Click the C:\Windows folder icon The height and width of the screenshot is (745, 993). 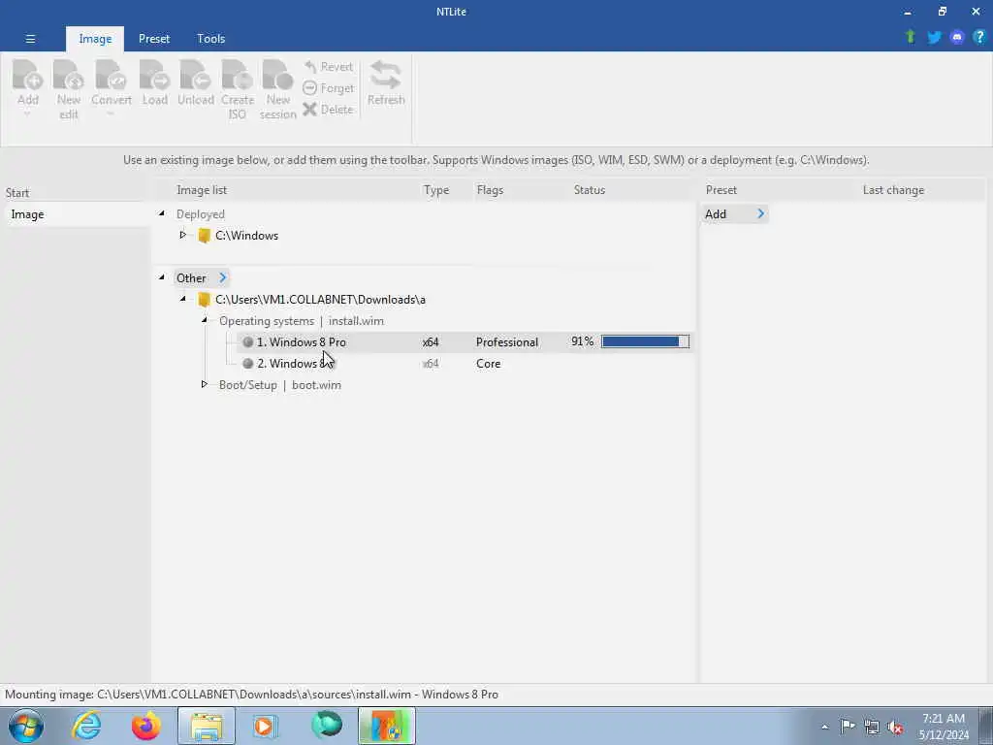coord(204,236)
